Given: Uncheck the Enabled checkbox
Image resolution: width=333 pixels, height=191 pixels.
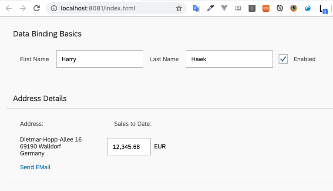Looking at the screenshot, I should (283, 59).
